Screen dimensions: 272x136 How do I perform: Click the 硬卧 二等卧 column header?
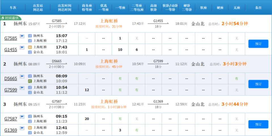(187, 8)
